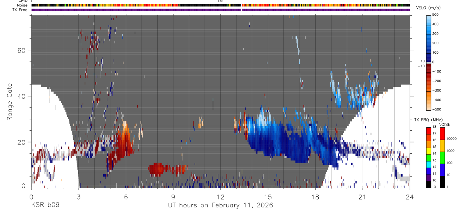Click the Range Gate tick label '60'
This screenshot has height=213, width=461.
(x=22, y=50)
